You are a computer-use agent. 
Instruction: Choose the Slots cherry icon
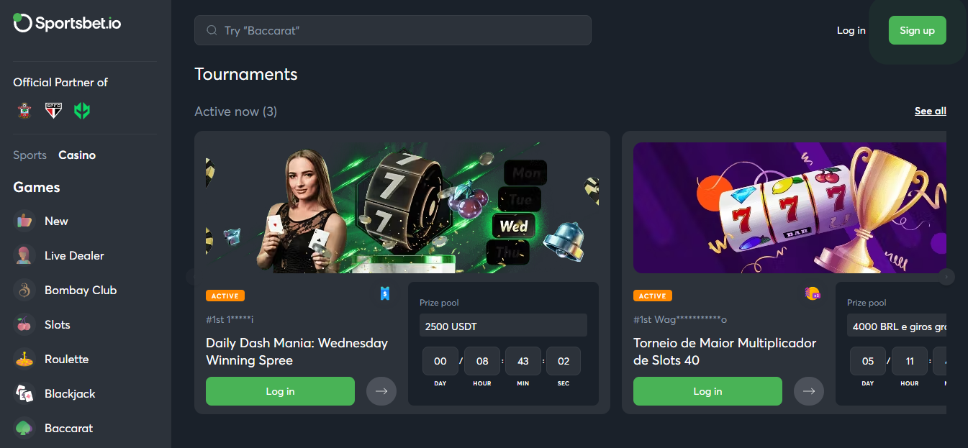24,325
